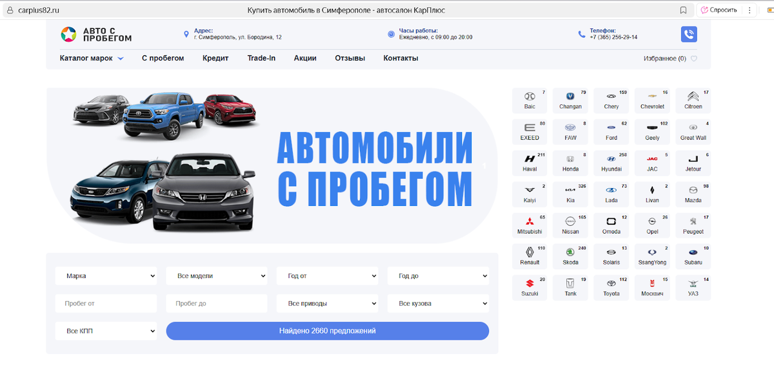Expand the Каталог марок menu
Image resolution: width=774 pixels, height=365 pixels.
click(92, 58)
